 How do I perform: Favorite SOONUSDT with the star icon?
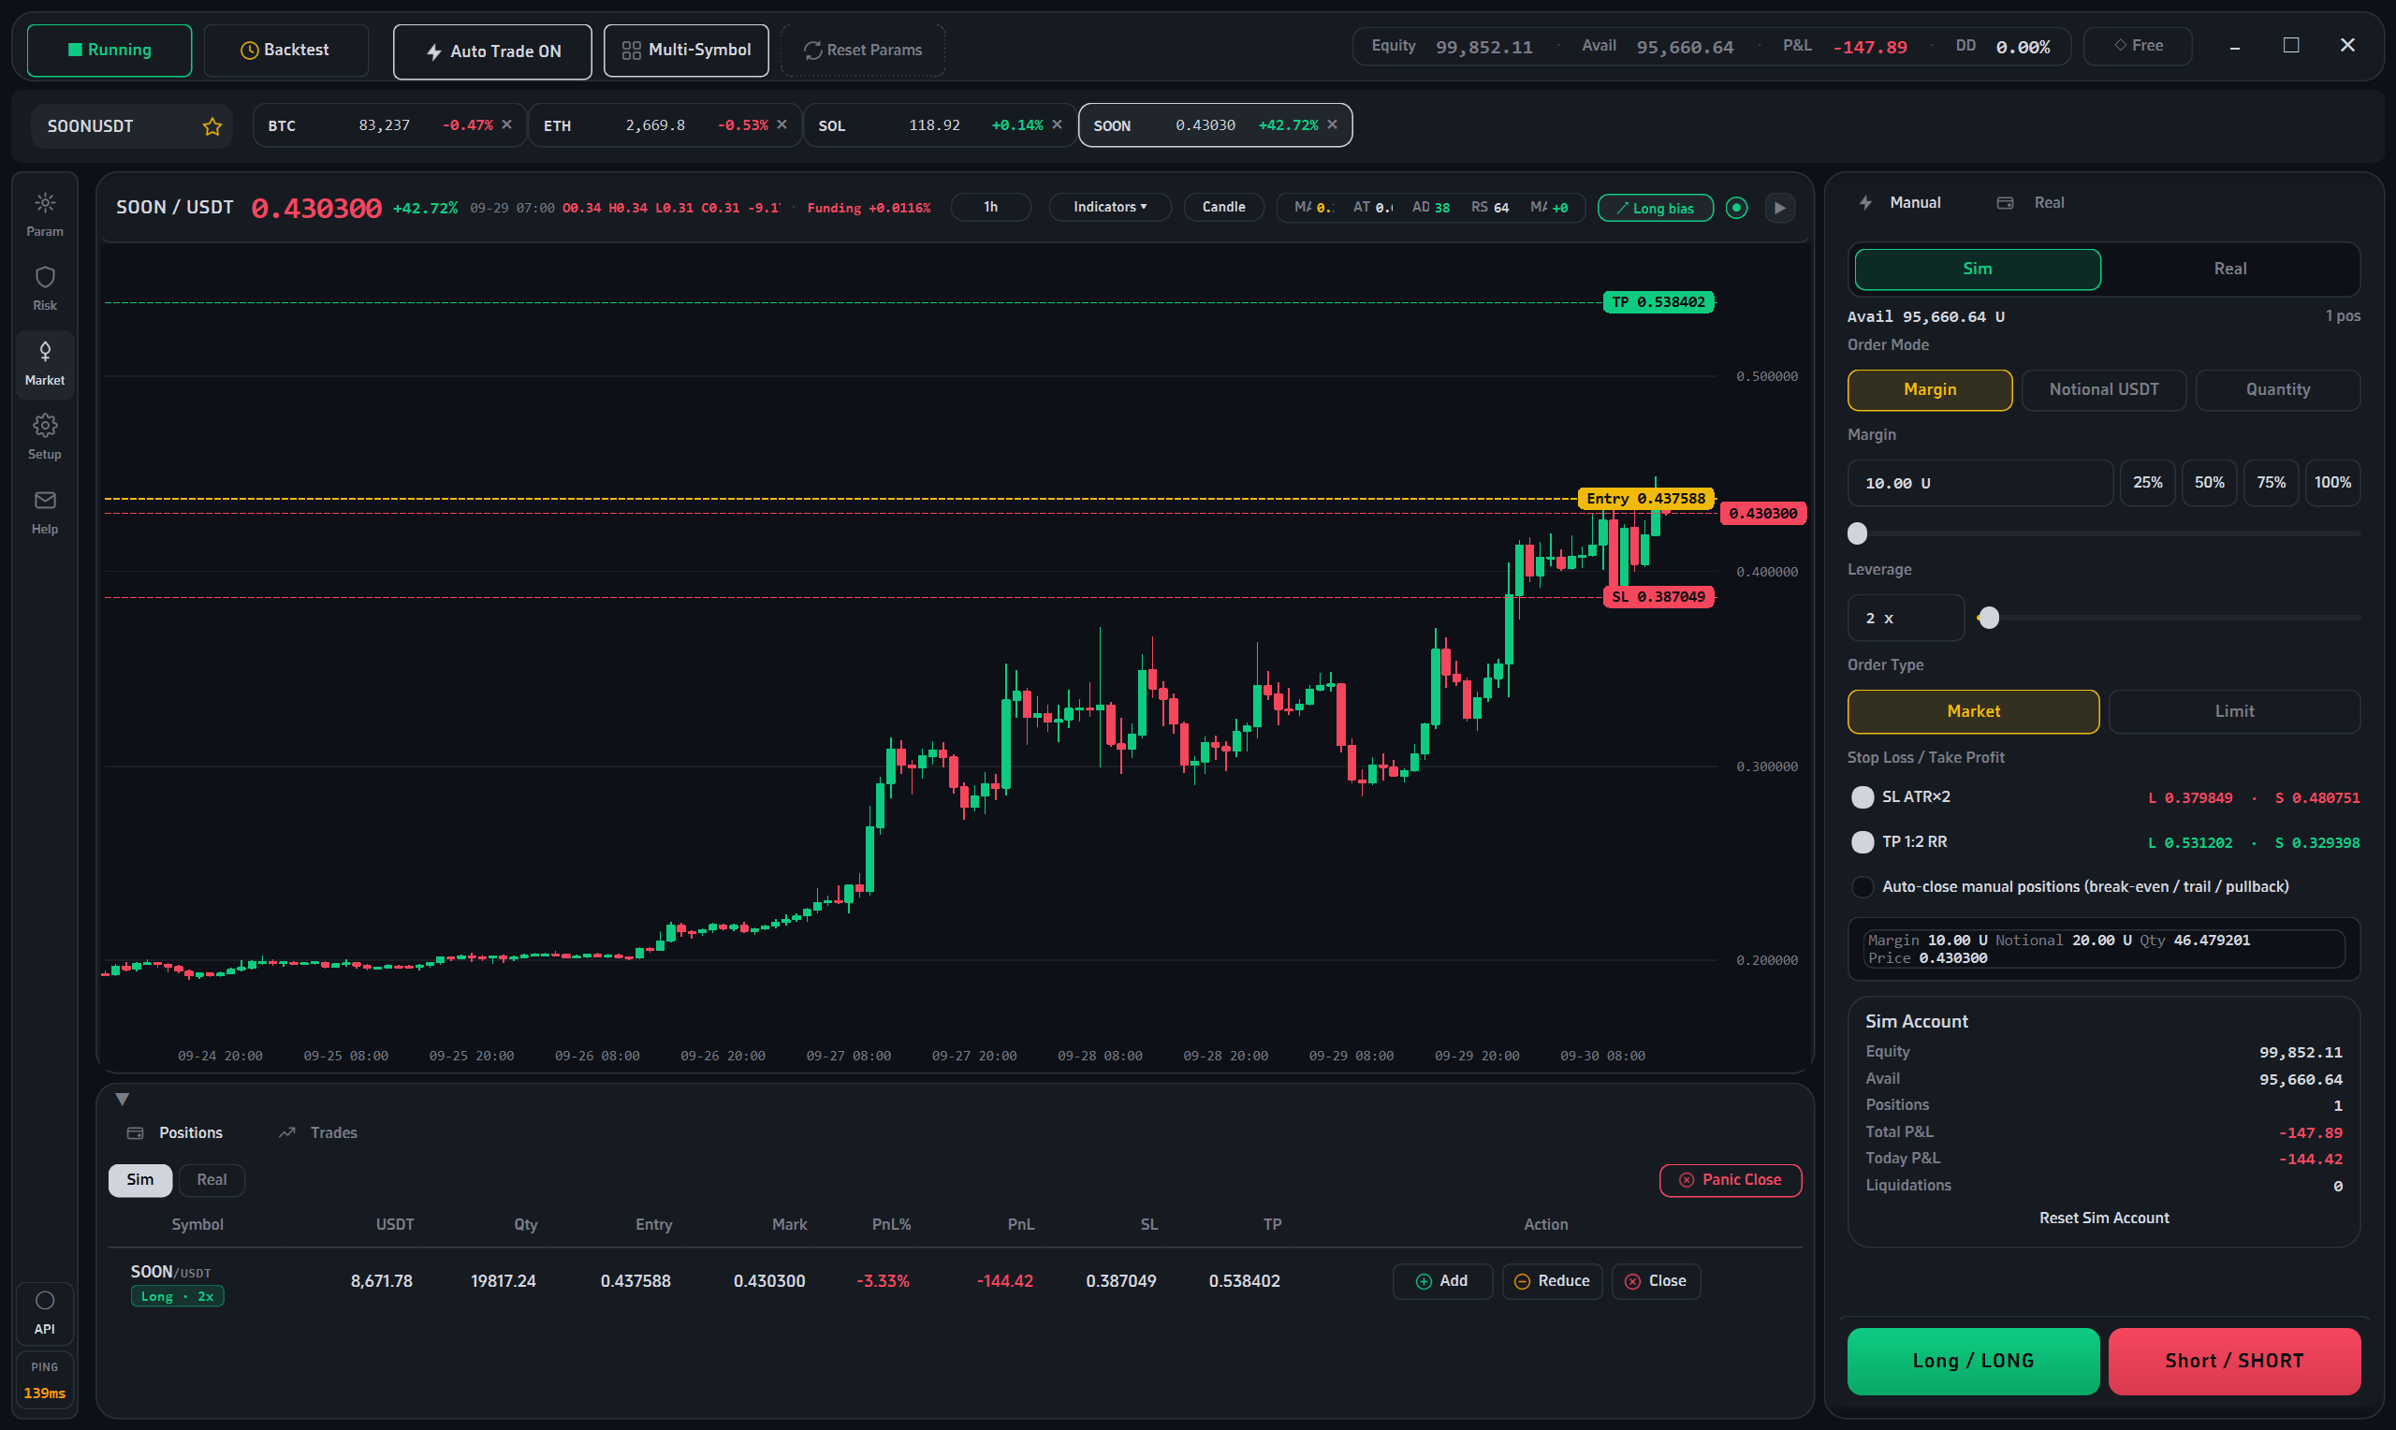pos(212,126)
